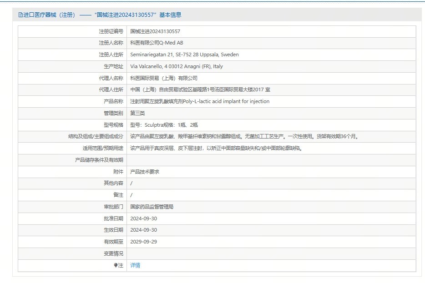Select the composition text mentioning 聚左旋乳酸
This screenshot has height=283, width=425.
(244, 136)
